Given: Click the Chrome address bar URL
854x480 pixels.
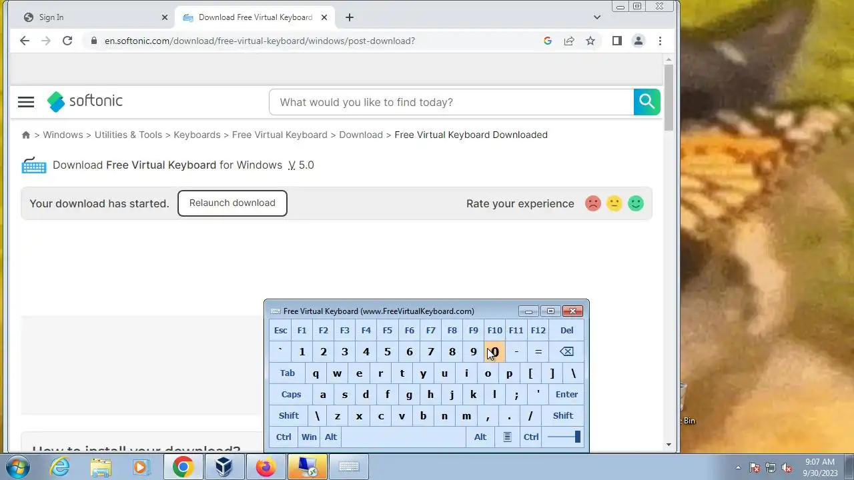Looking at the screenshot, I should pyautogui.click(x=260, y=41).
